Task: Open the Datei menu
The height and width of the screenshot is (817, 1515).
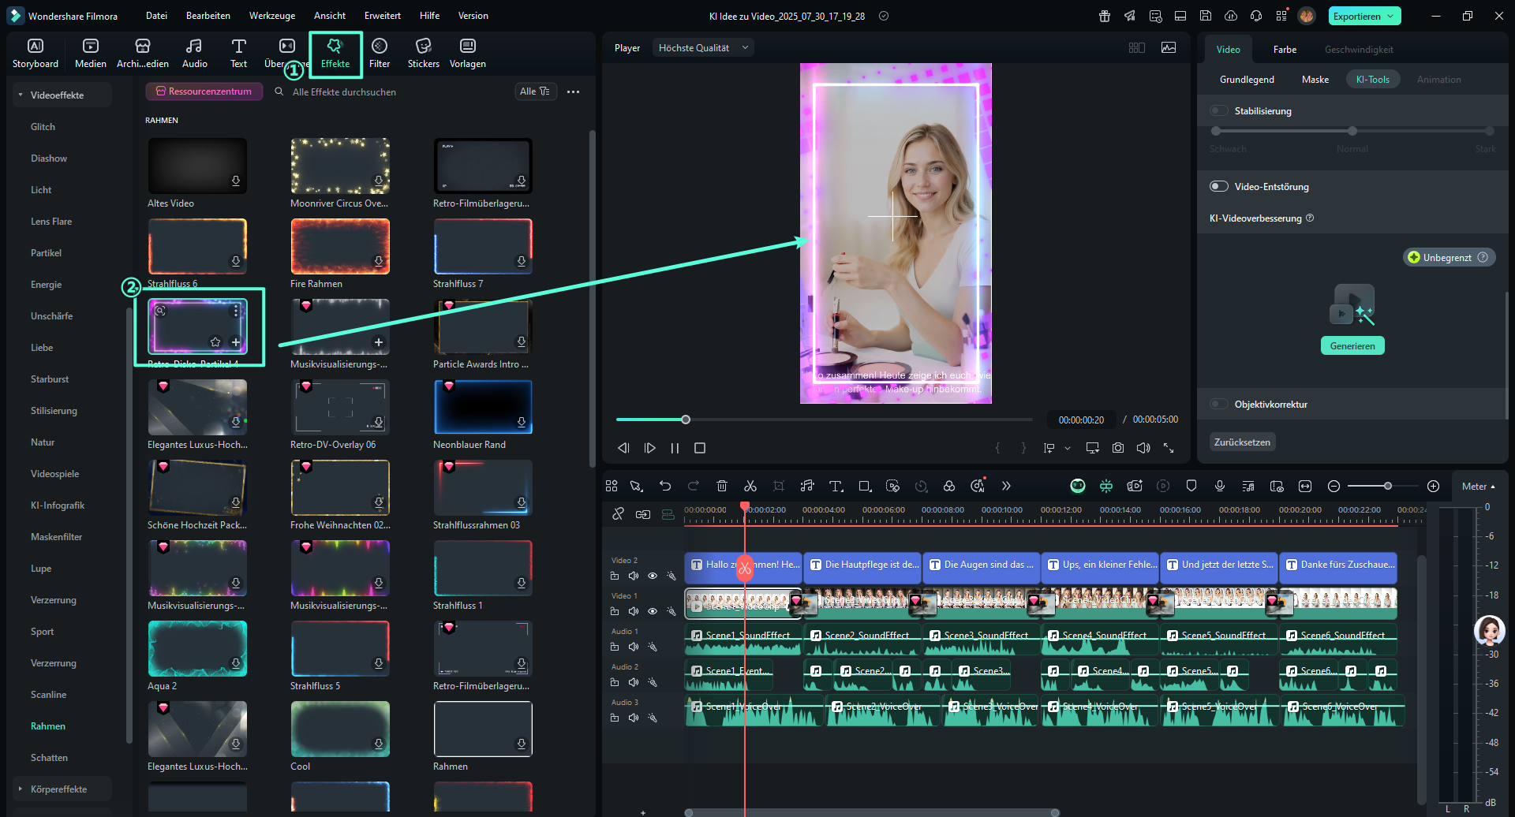Action: coord(156,16)
